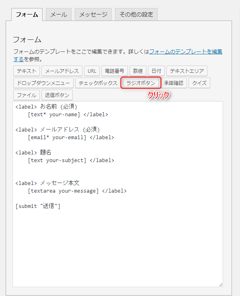Click the URL tag button

click(92, 71)
